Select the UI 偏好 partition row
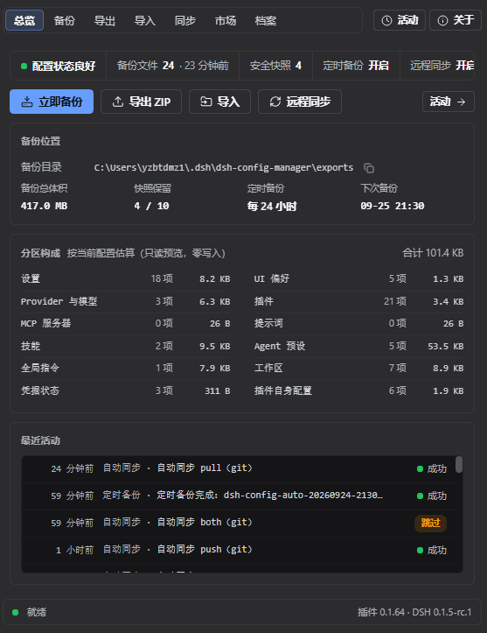The height and width of the screenshot is (633, 487). click(x=358, y=278)
